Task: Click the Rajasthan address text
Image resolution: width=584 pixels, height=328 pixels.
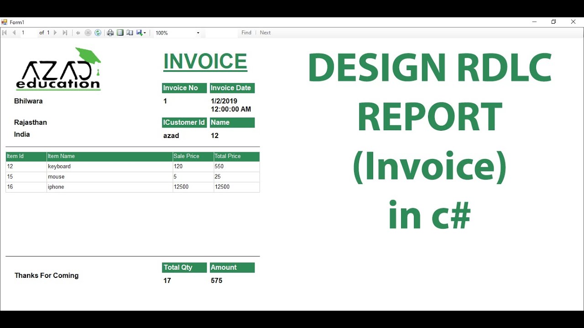Action: [x=31, y=123]
